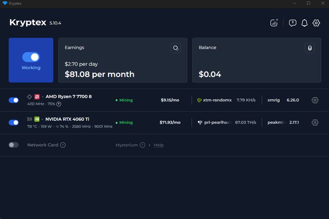Click miner version 2.17.1

(294, 122)
